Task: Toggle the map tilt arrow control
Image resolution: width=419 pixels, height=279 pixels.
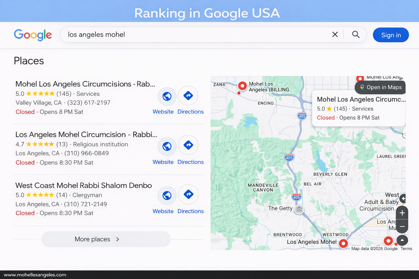Action: click(402, 240)
